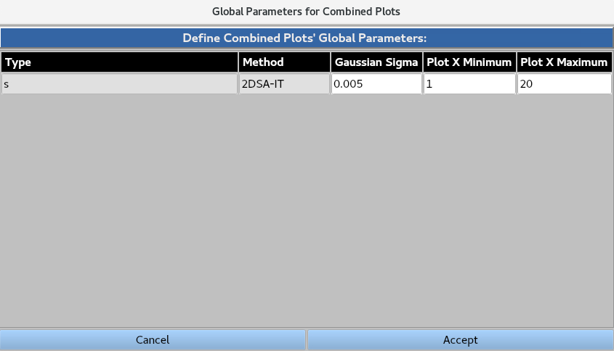Click the Type column header
614x351 pixels.
(x=119, y=62)
